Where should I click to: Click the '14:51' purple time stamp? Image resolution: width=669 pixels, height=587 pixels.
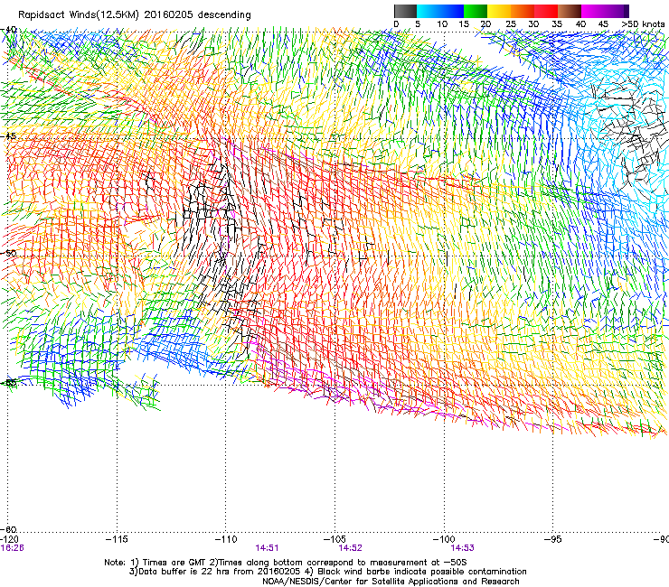[267, 548]
